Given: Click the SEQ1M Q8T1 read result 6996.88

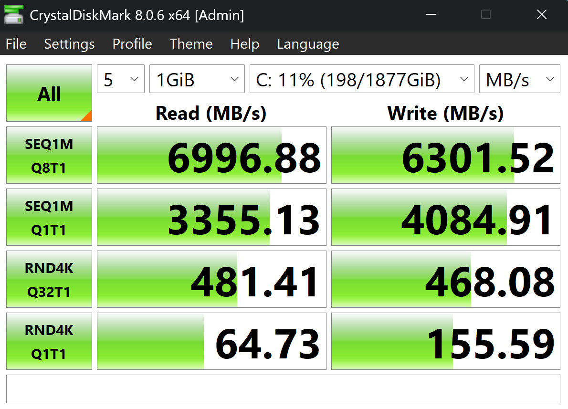Looking at the screenshot, I should 211,155.
